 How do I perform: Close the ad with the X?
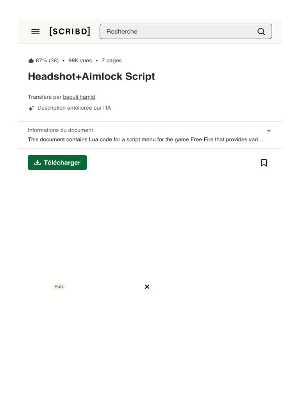(x=147, y=287)
